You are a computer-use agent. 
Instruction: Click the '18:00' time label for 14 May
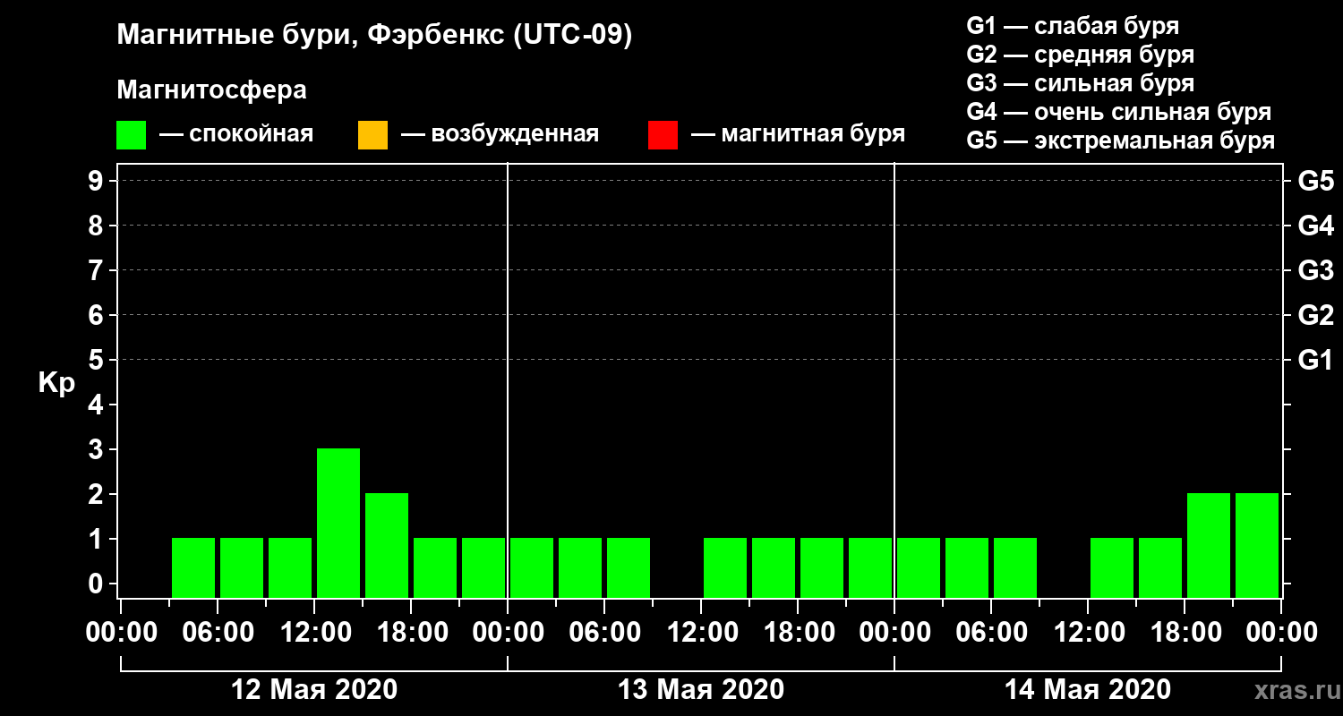coord(1185,633)
